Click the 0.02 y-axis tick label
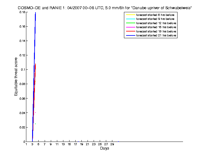This screenshot has height=159, width=202. point(22,127)
